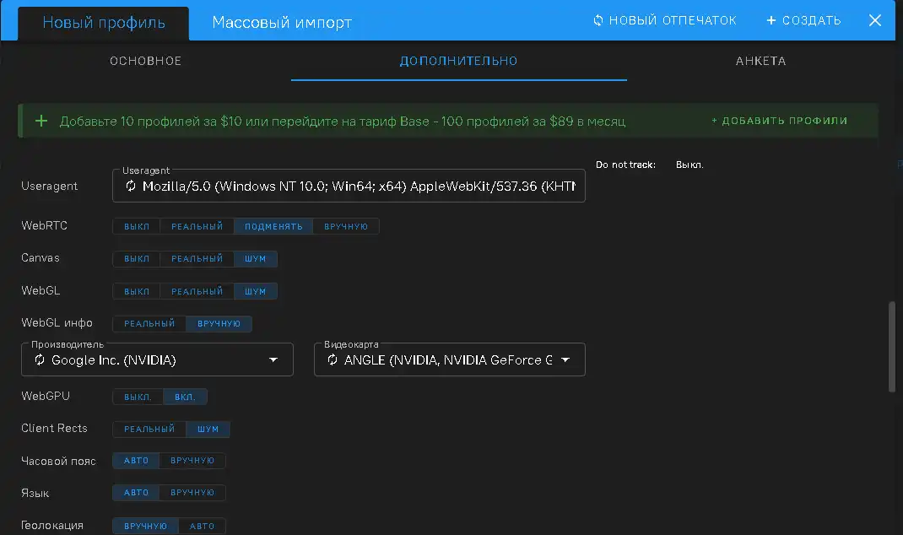Click the refresh icon in Производитель field
Viewport: 903px width, 535px height.
(40, 360)
